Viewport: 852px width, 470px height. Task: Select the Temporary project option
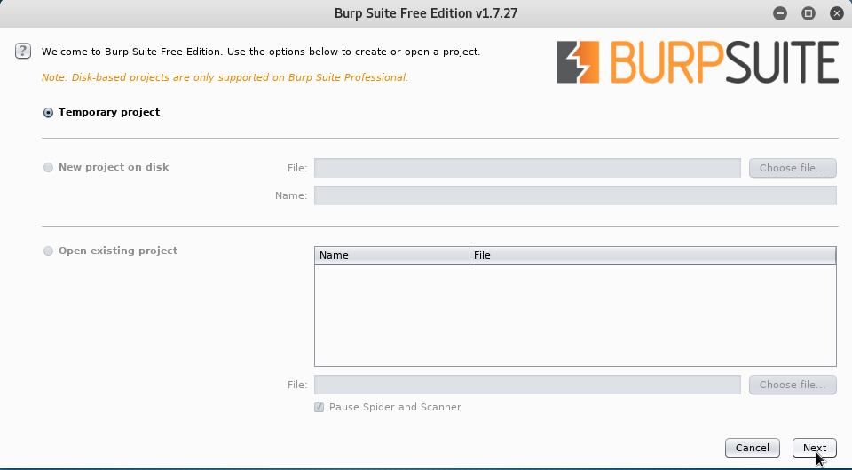pyautogui.click(x=48, y=113)
